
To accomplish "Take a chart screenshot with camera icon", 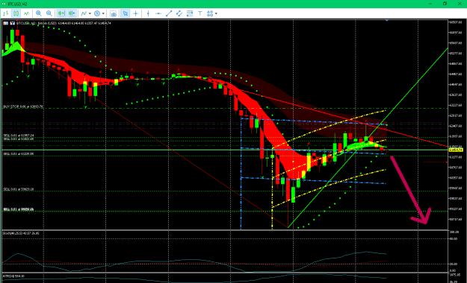I will (113, 13).
